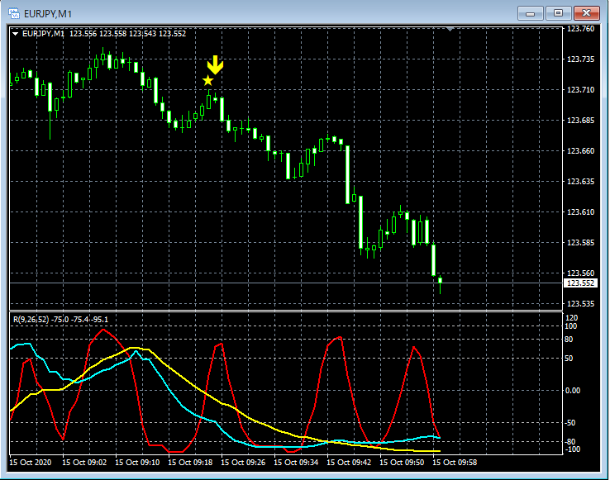
Task: Select the red oscillator line
Action: (x=103, y=330)
